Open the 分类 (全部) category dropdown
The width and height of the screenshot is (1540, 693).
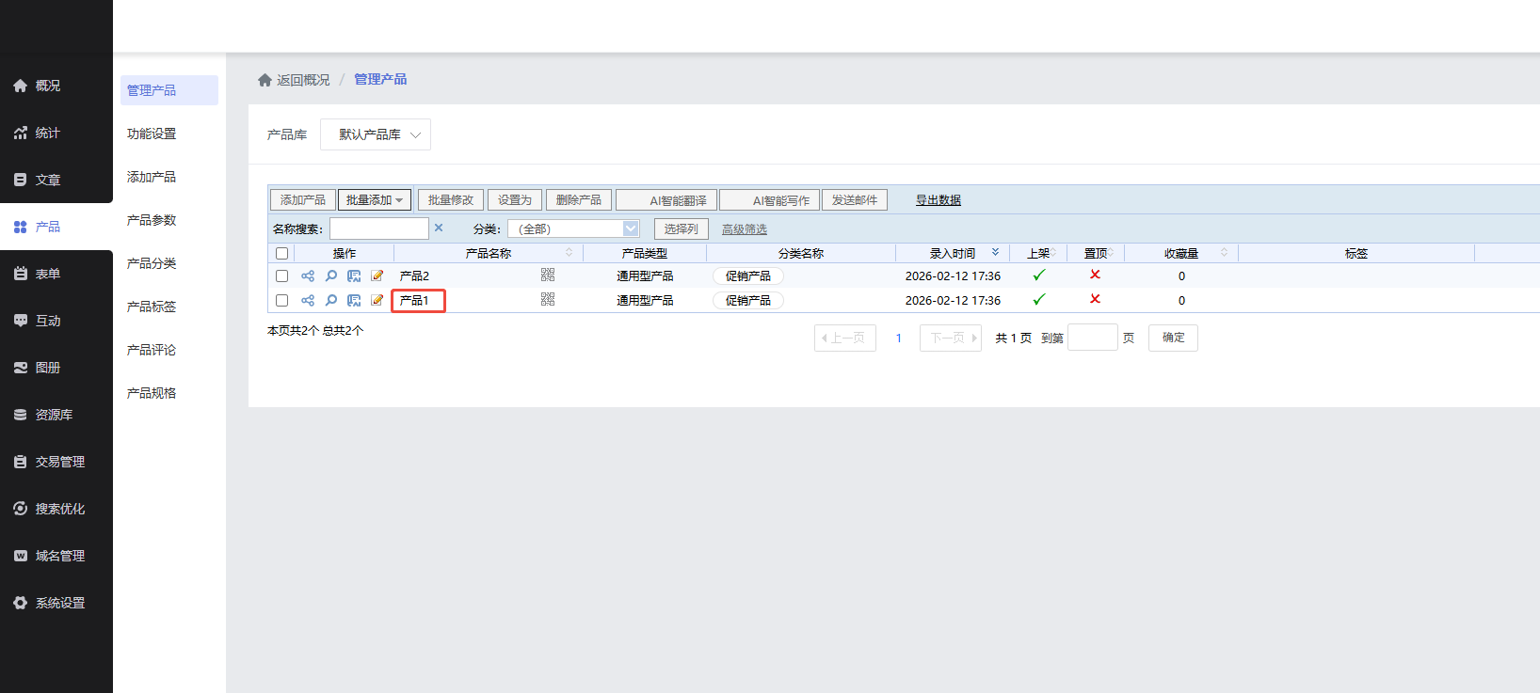(573, 228)
